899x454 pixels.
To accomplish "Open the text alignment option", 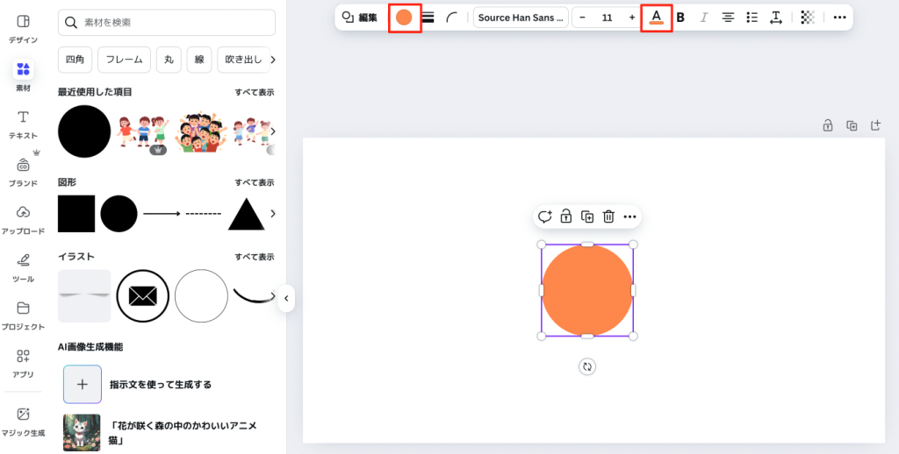I will (x=728, y=18).
